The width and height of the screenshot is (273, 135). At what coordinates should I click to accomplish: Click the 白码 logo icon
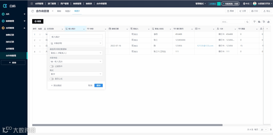5,6
